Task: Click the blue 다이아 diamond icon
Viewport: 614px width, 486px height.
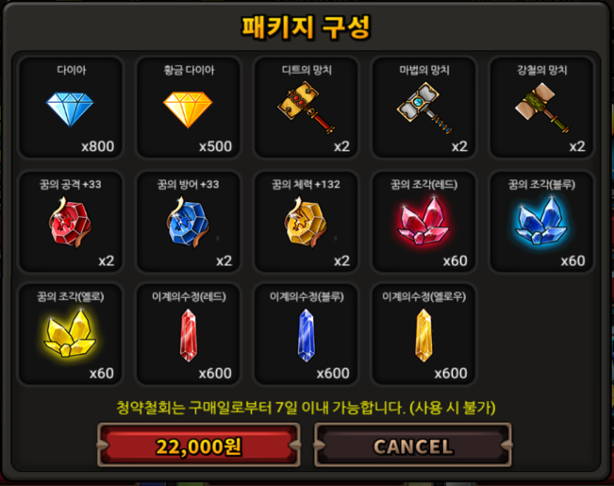Action: (70, 109)
